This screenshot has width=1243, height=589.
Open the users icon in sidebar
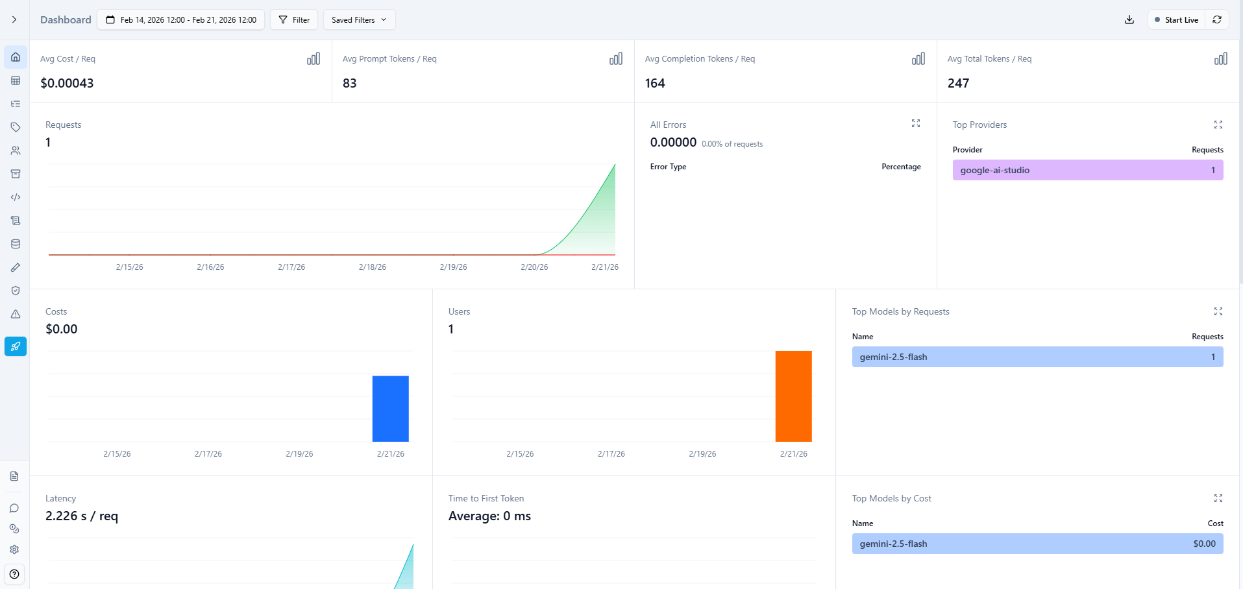pos(16,150)
